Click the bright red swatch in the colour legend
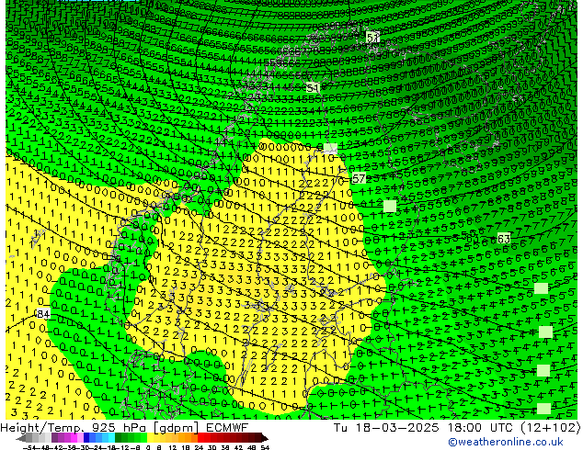This screenshot has width=583, height=450. pos(200,438)
